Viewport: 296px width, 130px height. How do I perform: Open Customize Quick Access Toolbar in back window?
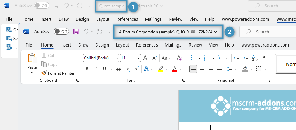[89, 6]
